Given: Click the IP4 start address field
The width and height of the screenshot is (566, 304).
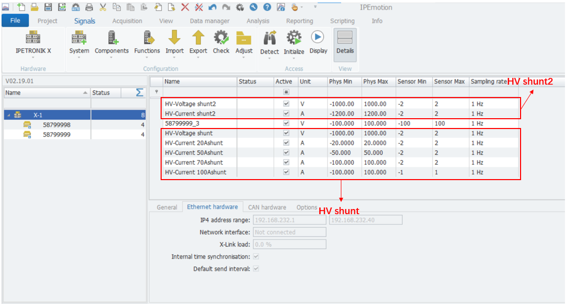Looking at the screenshot, I should tap(290, 220).
